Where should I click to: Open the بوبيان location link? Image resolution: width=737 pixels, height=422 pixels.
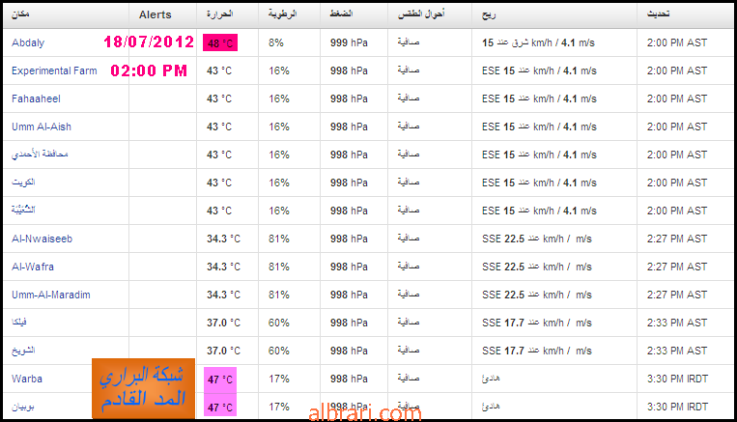tap(23, 407)
